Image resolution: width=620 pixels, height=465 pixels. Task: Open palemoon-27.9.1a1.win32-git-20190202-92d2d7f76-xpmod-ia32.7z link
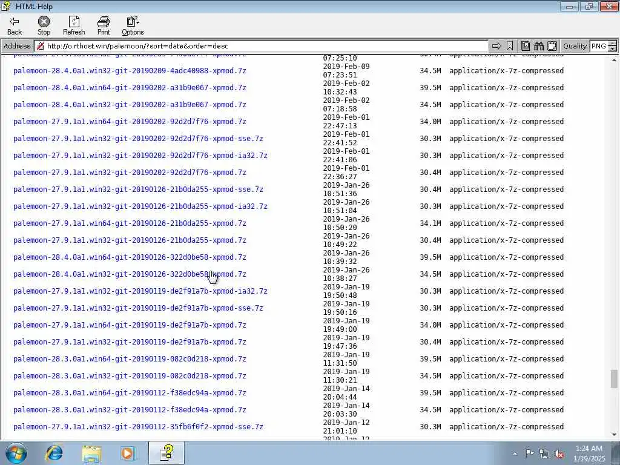click(140, 156)
